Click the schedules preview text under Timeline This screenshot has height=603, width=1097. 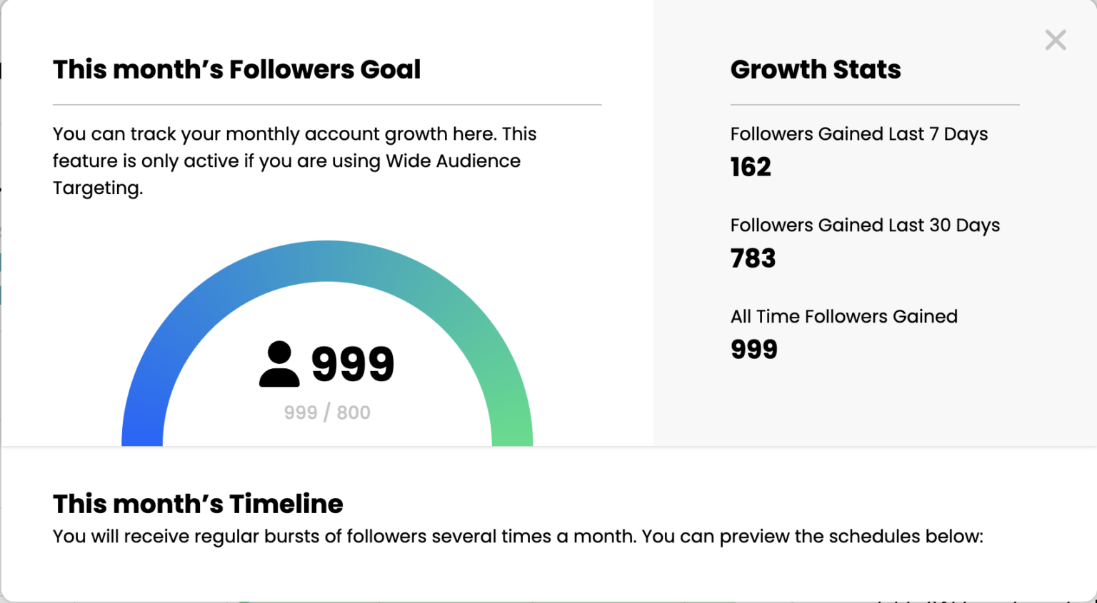coord(518,536)
